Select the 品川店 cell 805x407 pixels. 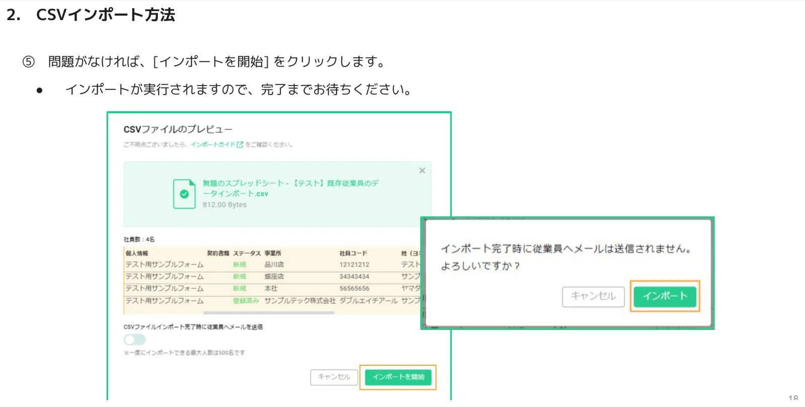pyautogui.click(x=274, y=264)
